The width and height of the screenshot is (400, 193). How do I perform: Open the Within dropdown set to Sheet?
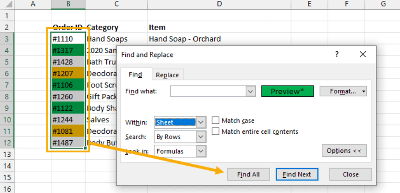201,123
